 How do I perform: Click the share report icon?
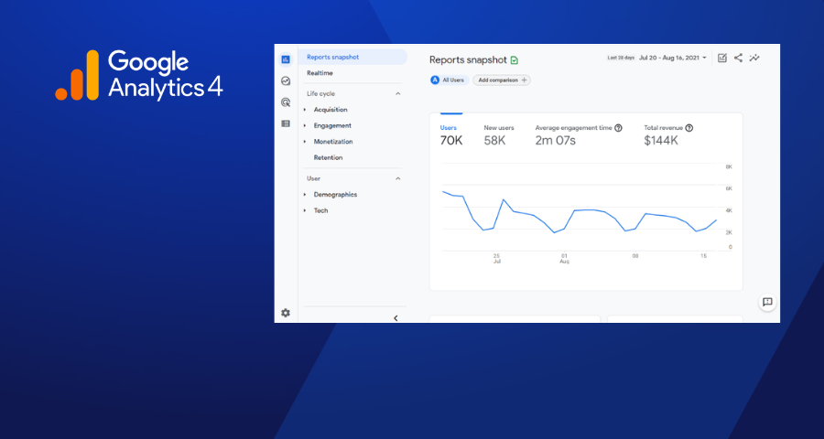738,59
